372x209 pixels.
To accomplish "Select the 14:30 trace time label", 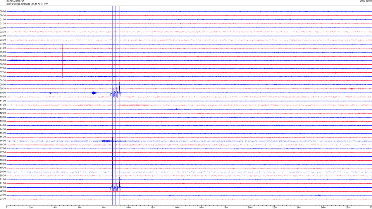I will pyautogui.click(x=3, y=129).
